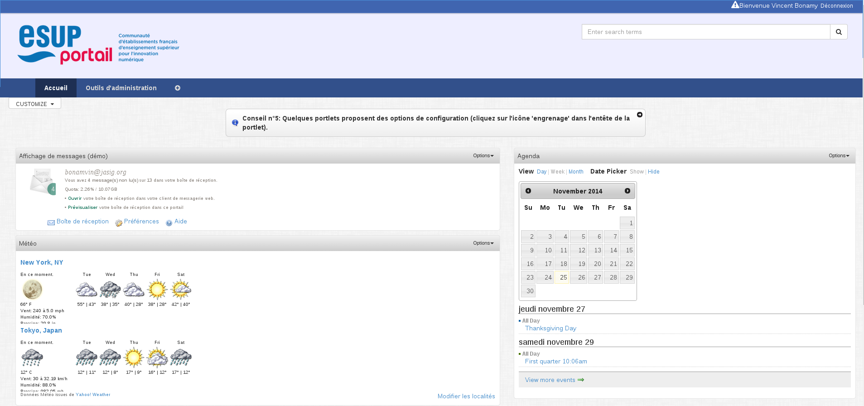The image size is (864, 406).
Task: Click New York sunny Friday weather icon
Action: point(157,290)
